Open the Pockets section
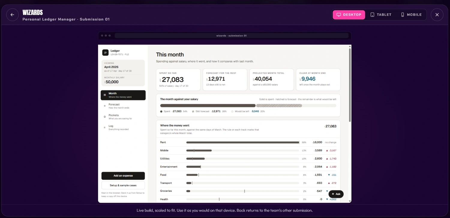The image size is (450, 218). coord(123,117)
